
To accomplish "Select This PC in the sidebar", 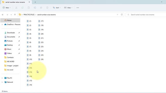I will coord(8,78).
